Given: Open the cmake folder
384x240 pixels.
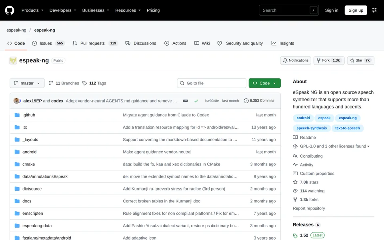Looking at the screenshot, I should coord(29,164).
